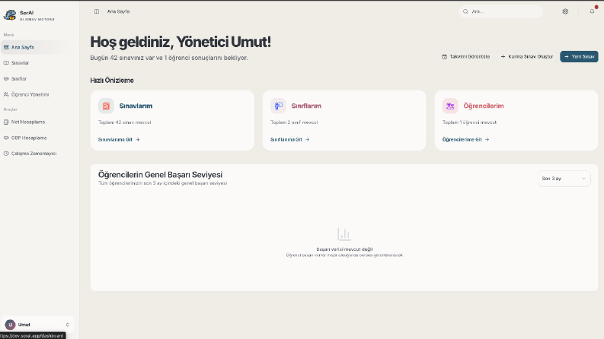604x339 pixels.
Task: Click the SorAI logo icon
Action: (x=10, y=15)
